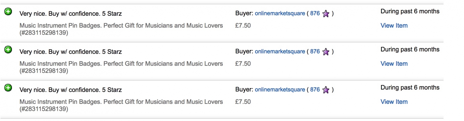Click the purple star icon in first feedback row

tap(326, 14)
